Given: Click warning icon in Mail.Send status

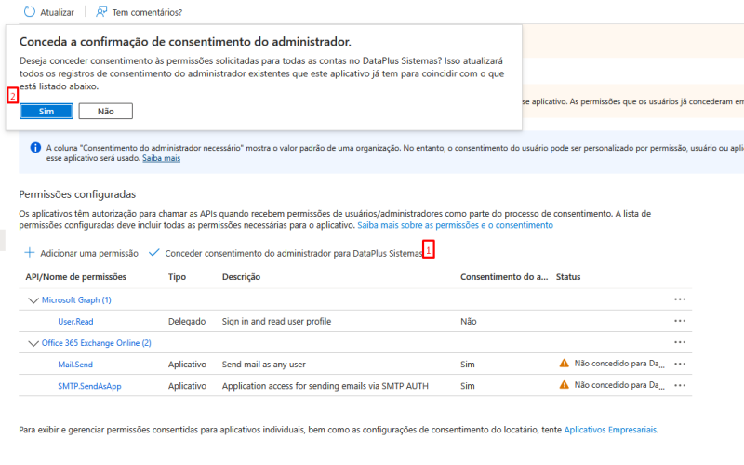Looking at the screenshot, I should pos(565,364).
